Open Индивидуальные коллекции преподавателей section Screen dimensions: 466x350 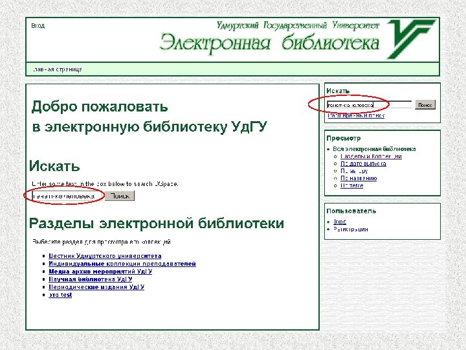122,264
